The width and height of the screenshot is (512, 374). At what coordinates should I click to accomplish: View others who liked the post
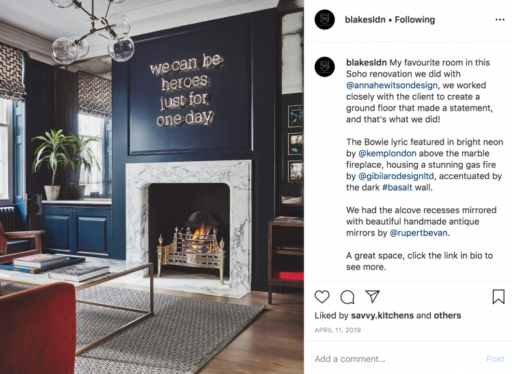pyautogui.click(x=447, y=315)
